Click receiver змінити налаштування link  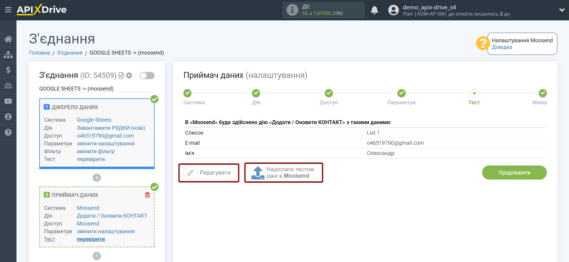click(106, 231)
